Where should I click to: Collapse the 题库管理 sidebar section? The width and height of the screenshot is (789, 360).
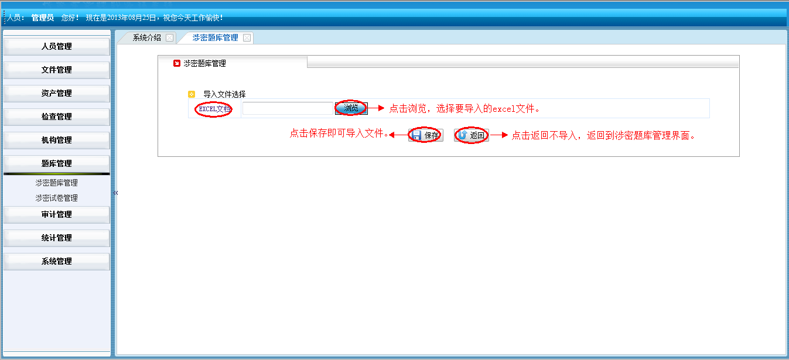pyautogui.click(x=57, y=164)
